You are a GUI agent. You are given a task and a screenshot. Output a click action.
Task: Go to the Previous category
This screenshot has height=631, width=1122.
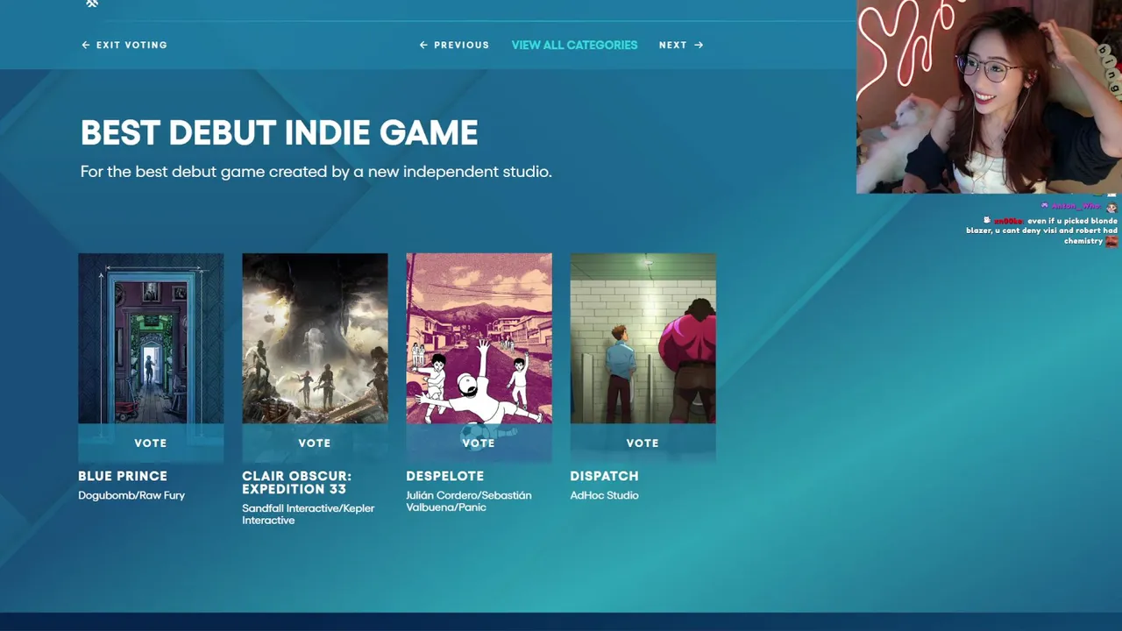(x=454, y=45)
